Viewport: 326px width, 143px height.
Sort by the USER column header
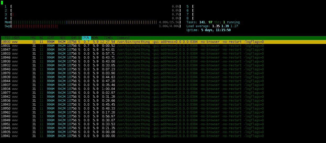click(x=16, y=38)
